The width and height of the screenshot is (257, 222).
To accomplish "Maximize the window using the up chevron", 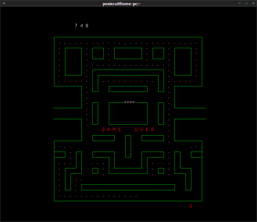I will (x=246, y=3).
